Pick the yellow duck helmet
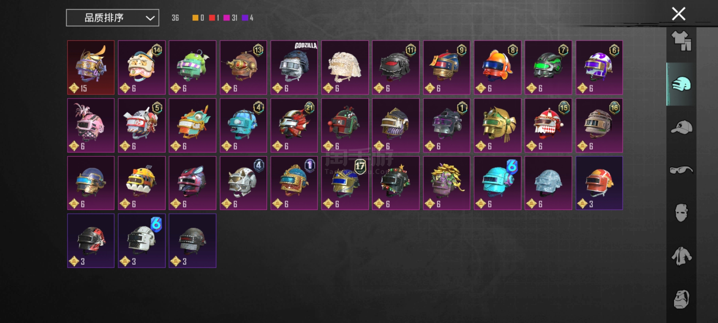 [141, 183]
